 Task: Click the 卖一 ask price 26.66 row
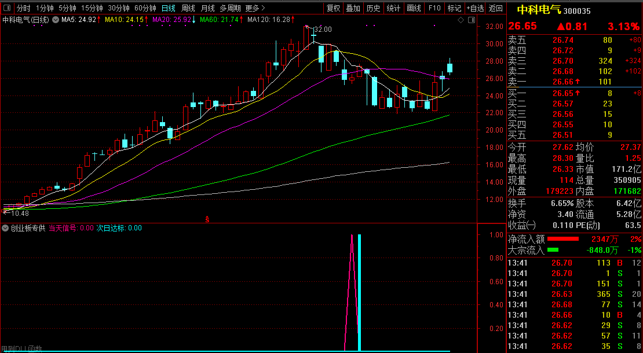coord(562,82)
